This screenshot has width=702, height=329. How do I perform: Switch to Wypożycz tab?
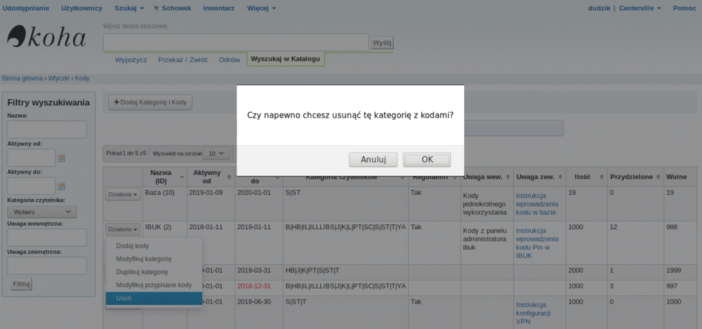pos(131,60)
